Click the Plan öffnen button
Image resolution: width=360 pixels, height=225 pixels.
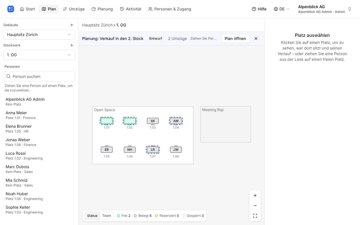(235, 39)
